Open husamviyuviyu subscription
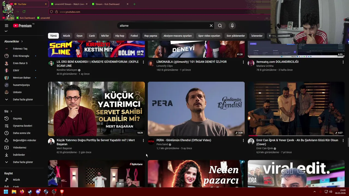 point(22,85)
